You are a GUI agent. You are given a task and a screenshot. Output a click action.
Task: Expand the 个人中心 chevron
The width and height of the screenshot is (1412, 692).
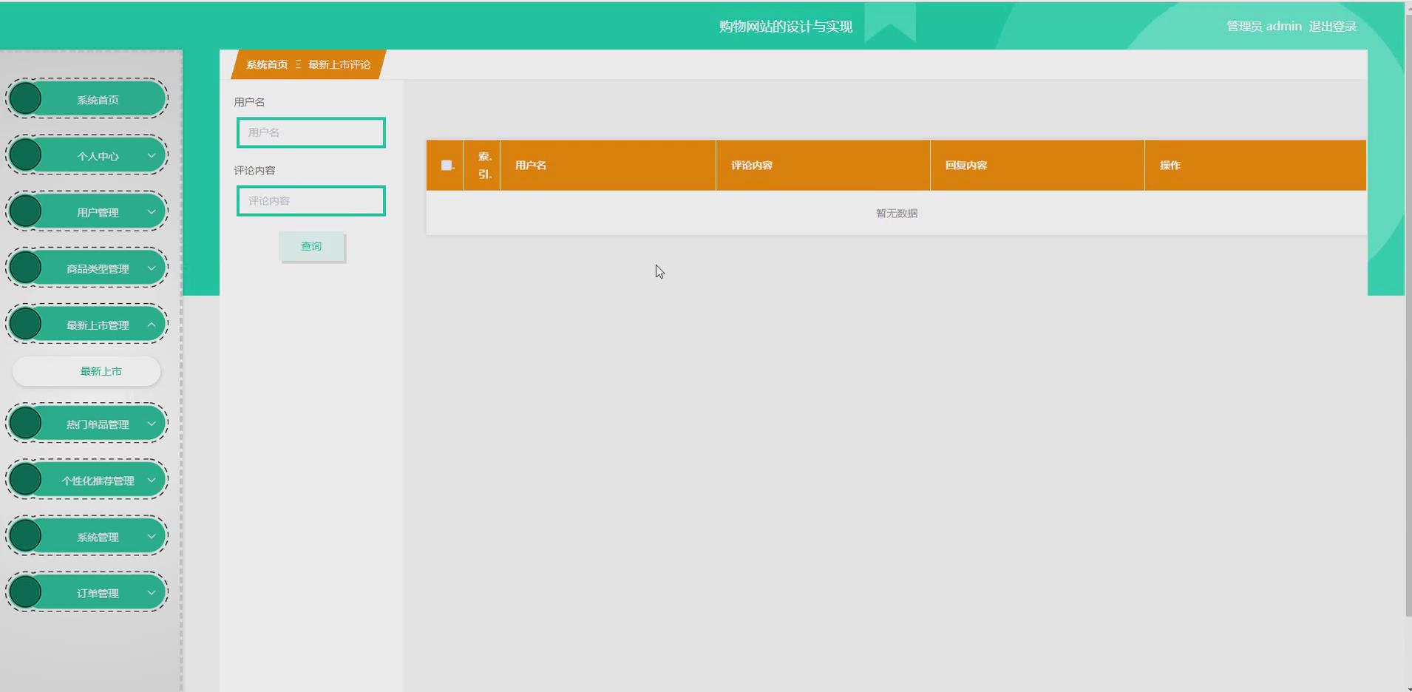pos(152,156)
